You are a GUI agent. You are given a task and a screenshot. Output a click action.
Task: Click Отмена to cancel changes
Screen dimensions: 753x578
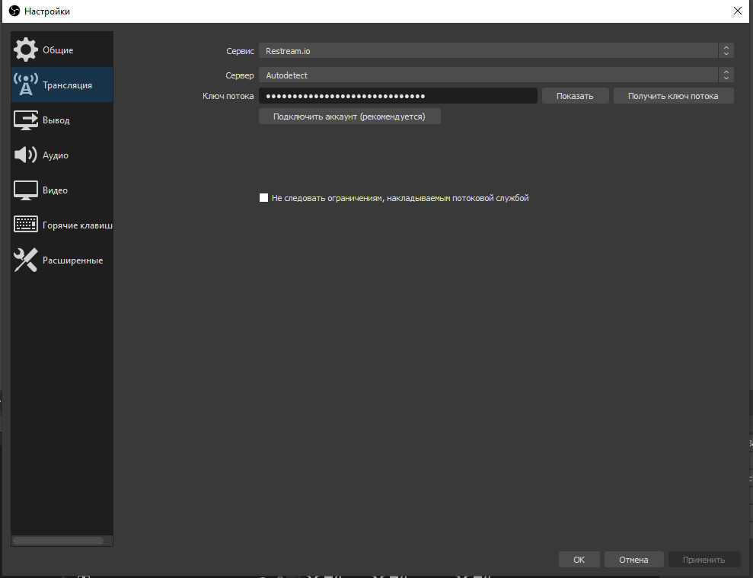633,559
